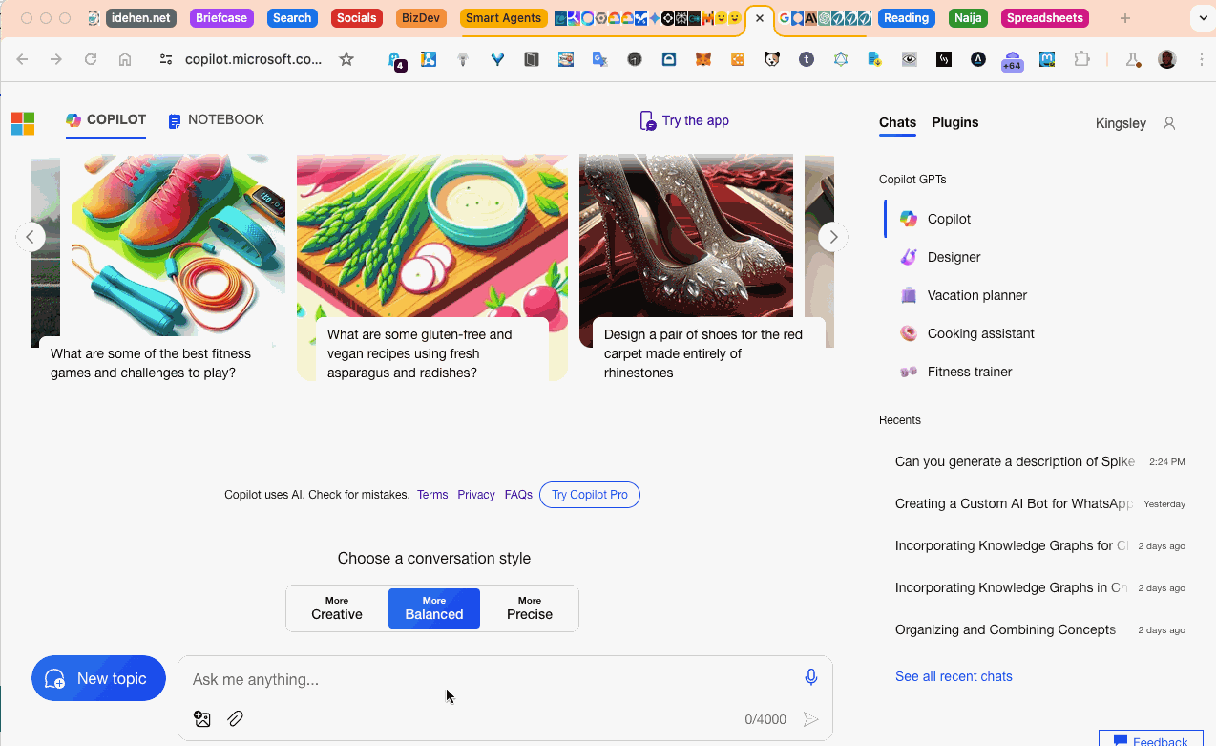This screenshot has width=1216, height=746.
Task: Click the add image icon
Action: point(202,719)
